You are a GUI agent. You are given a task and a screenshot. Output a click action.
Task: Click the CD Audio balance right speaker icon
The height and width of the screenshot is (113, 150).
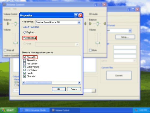click(105, 23)
